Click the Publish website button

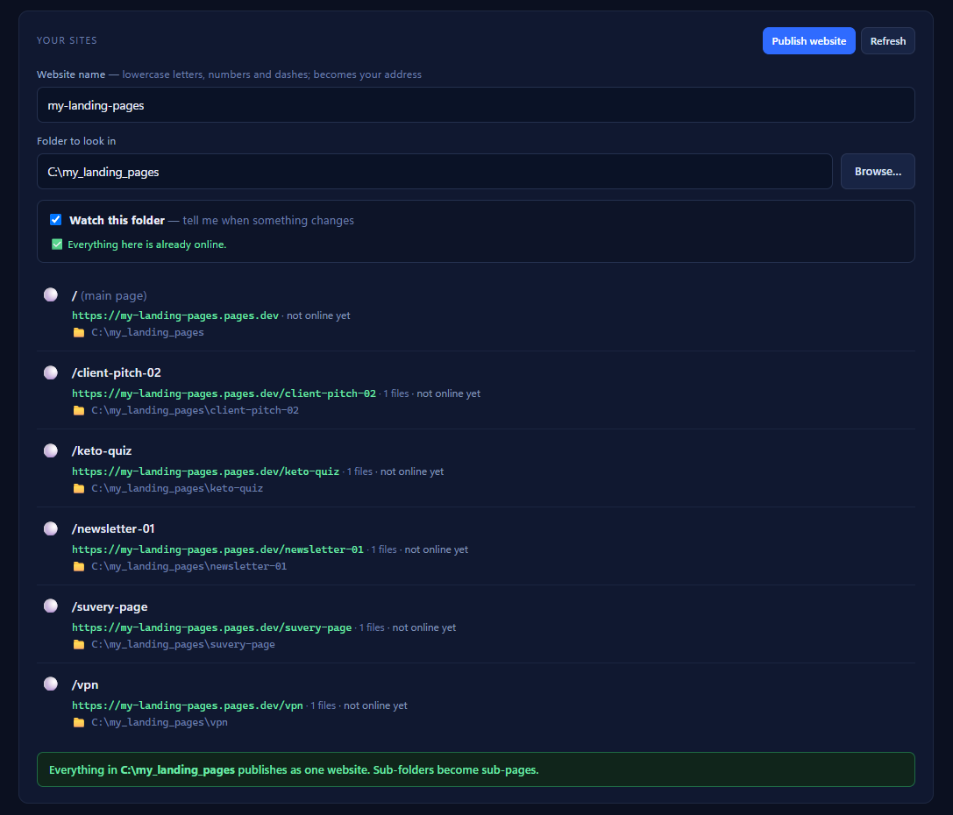(x=808, y=40)
